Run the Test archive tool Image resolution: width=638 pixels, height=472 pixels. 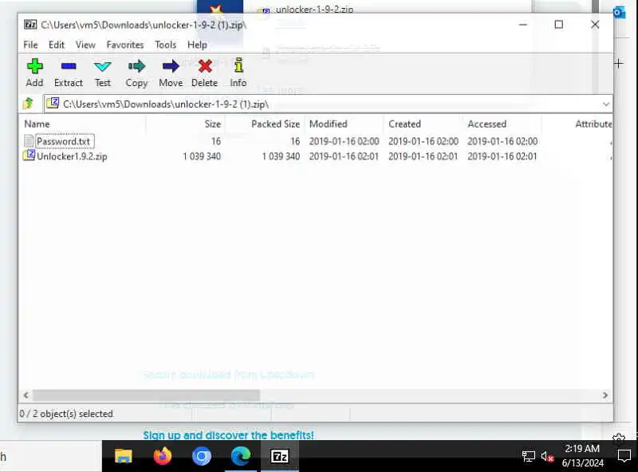(102, 66)
